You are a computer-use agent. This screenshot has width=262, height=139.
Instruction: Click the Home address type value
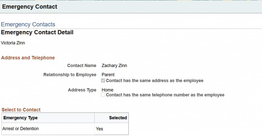(x=107, y=90)
